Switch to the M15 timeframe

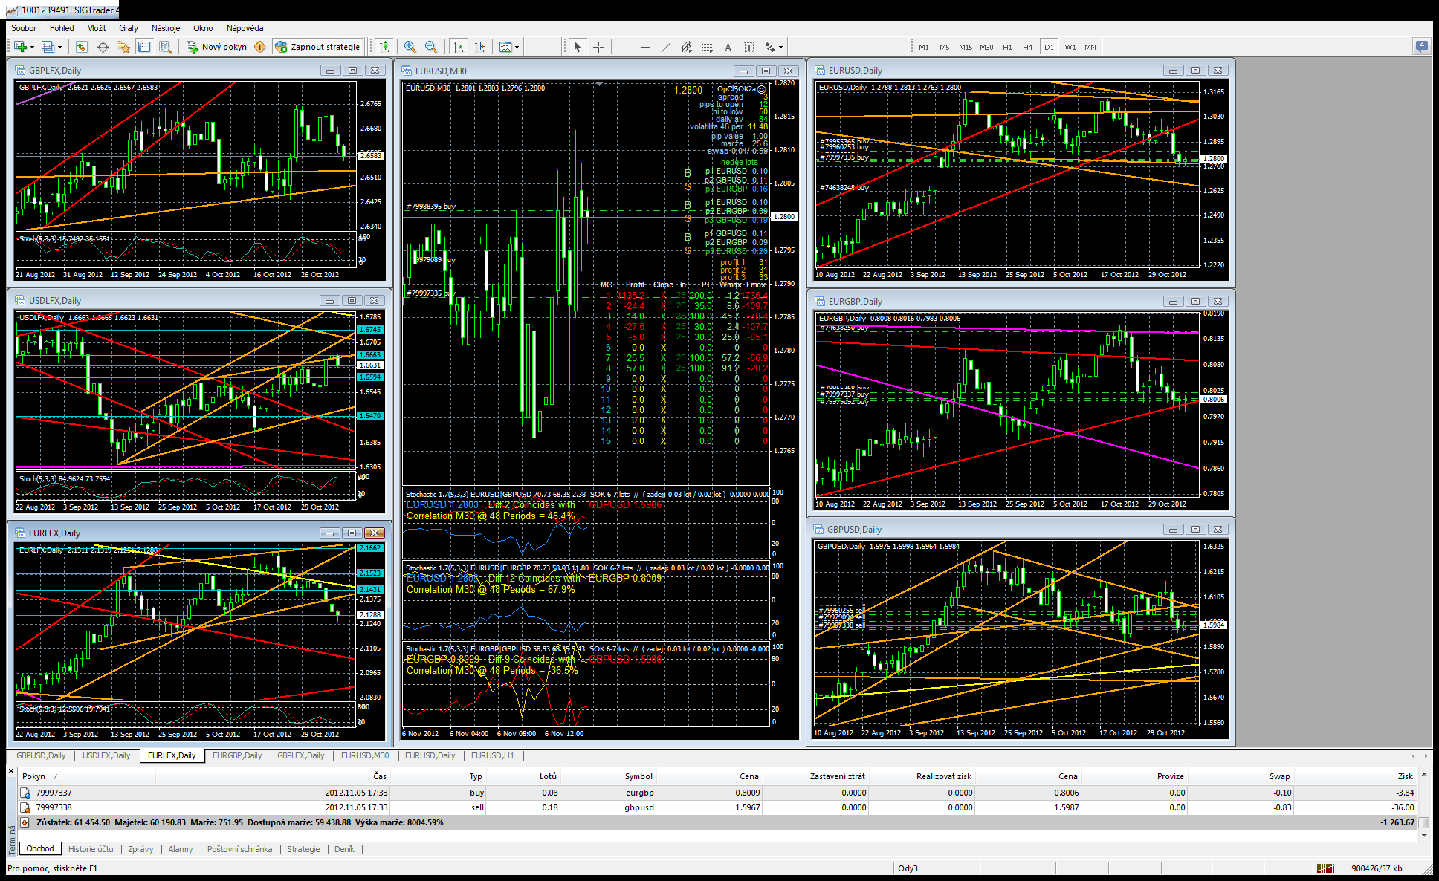pyautogui.click(x=966, y=47)
